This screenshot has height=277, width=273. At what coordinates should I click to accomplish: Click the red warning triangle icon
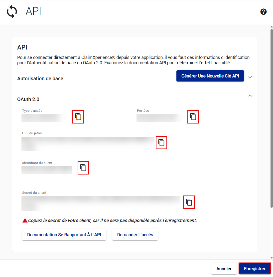point(25,220)
